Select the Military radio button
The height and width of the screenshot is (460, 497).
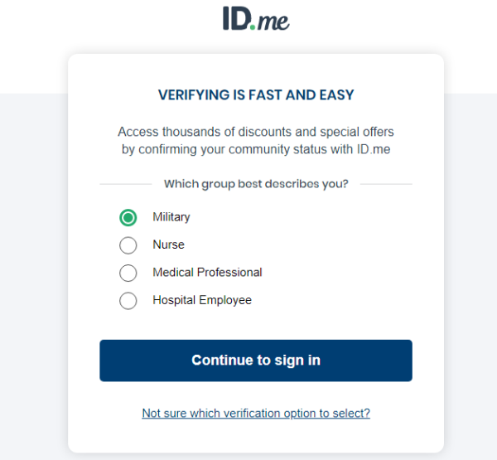coord(128,218)
